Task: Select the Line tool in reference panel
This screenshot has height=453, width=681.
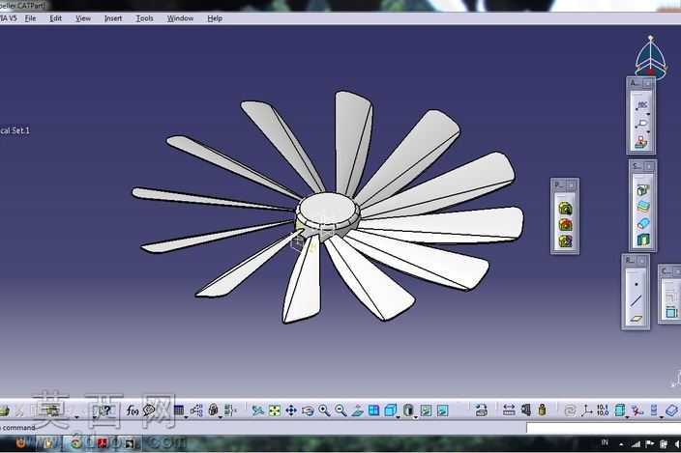Action: 637,300
